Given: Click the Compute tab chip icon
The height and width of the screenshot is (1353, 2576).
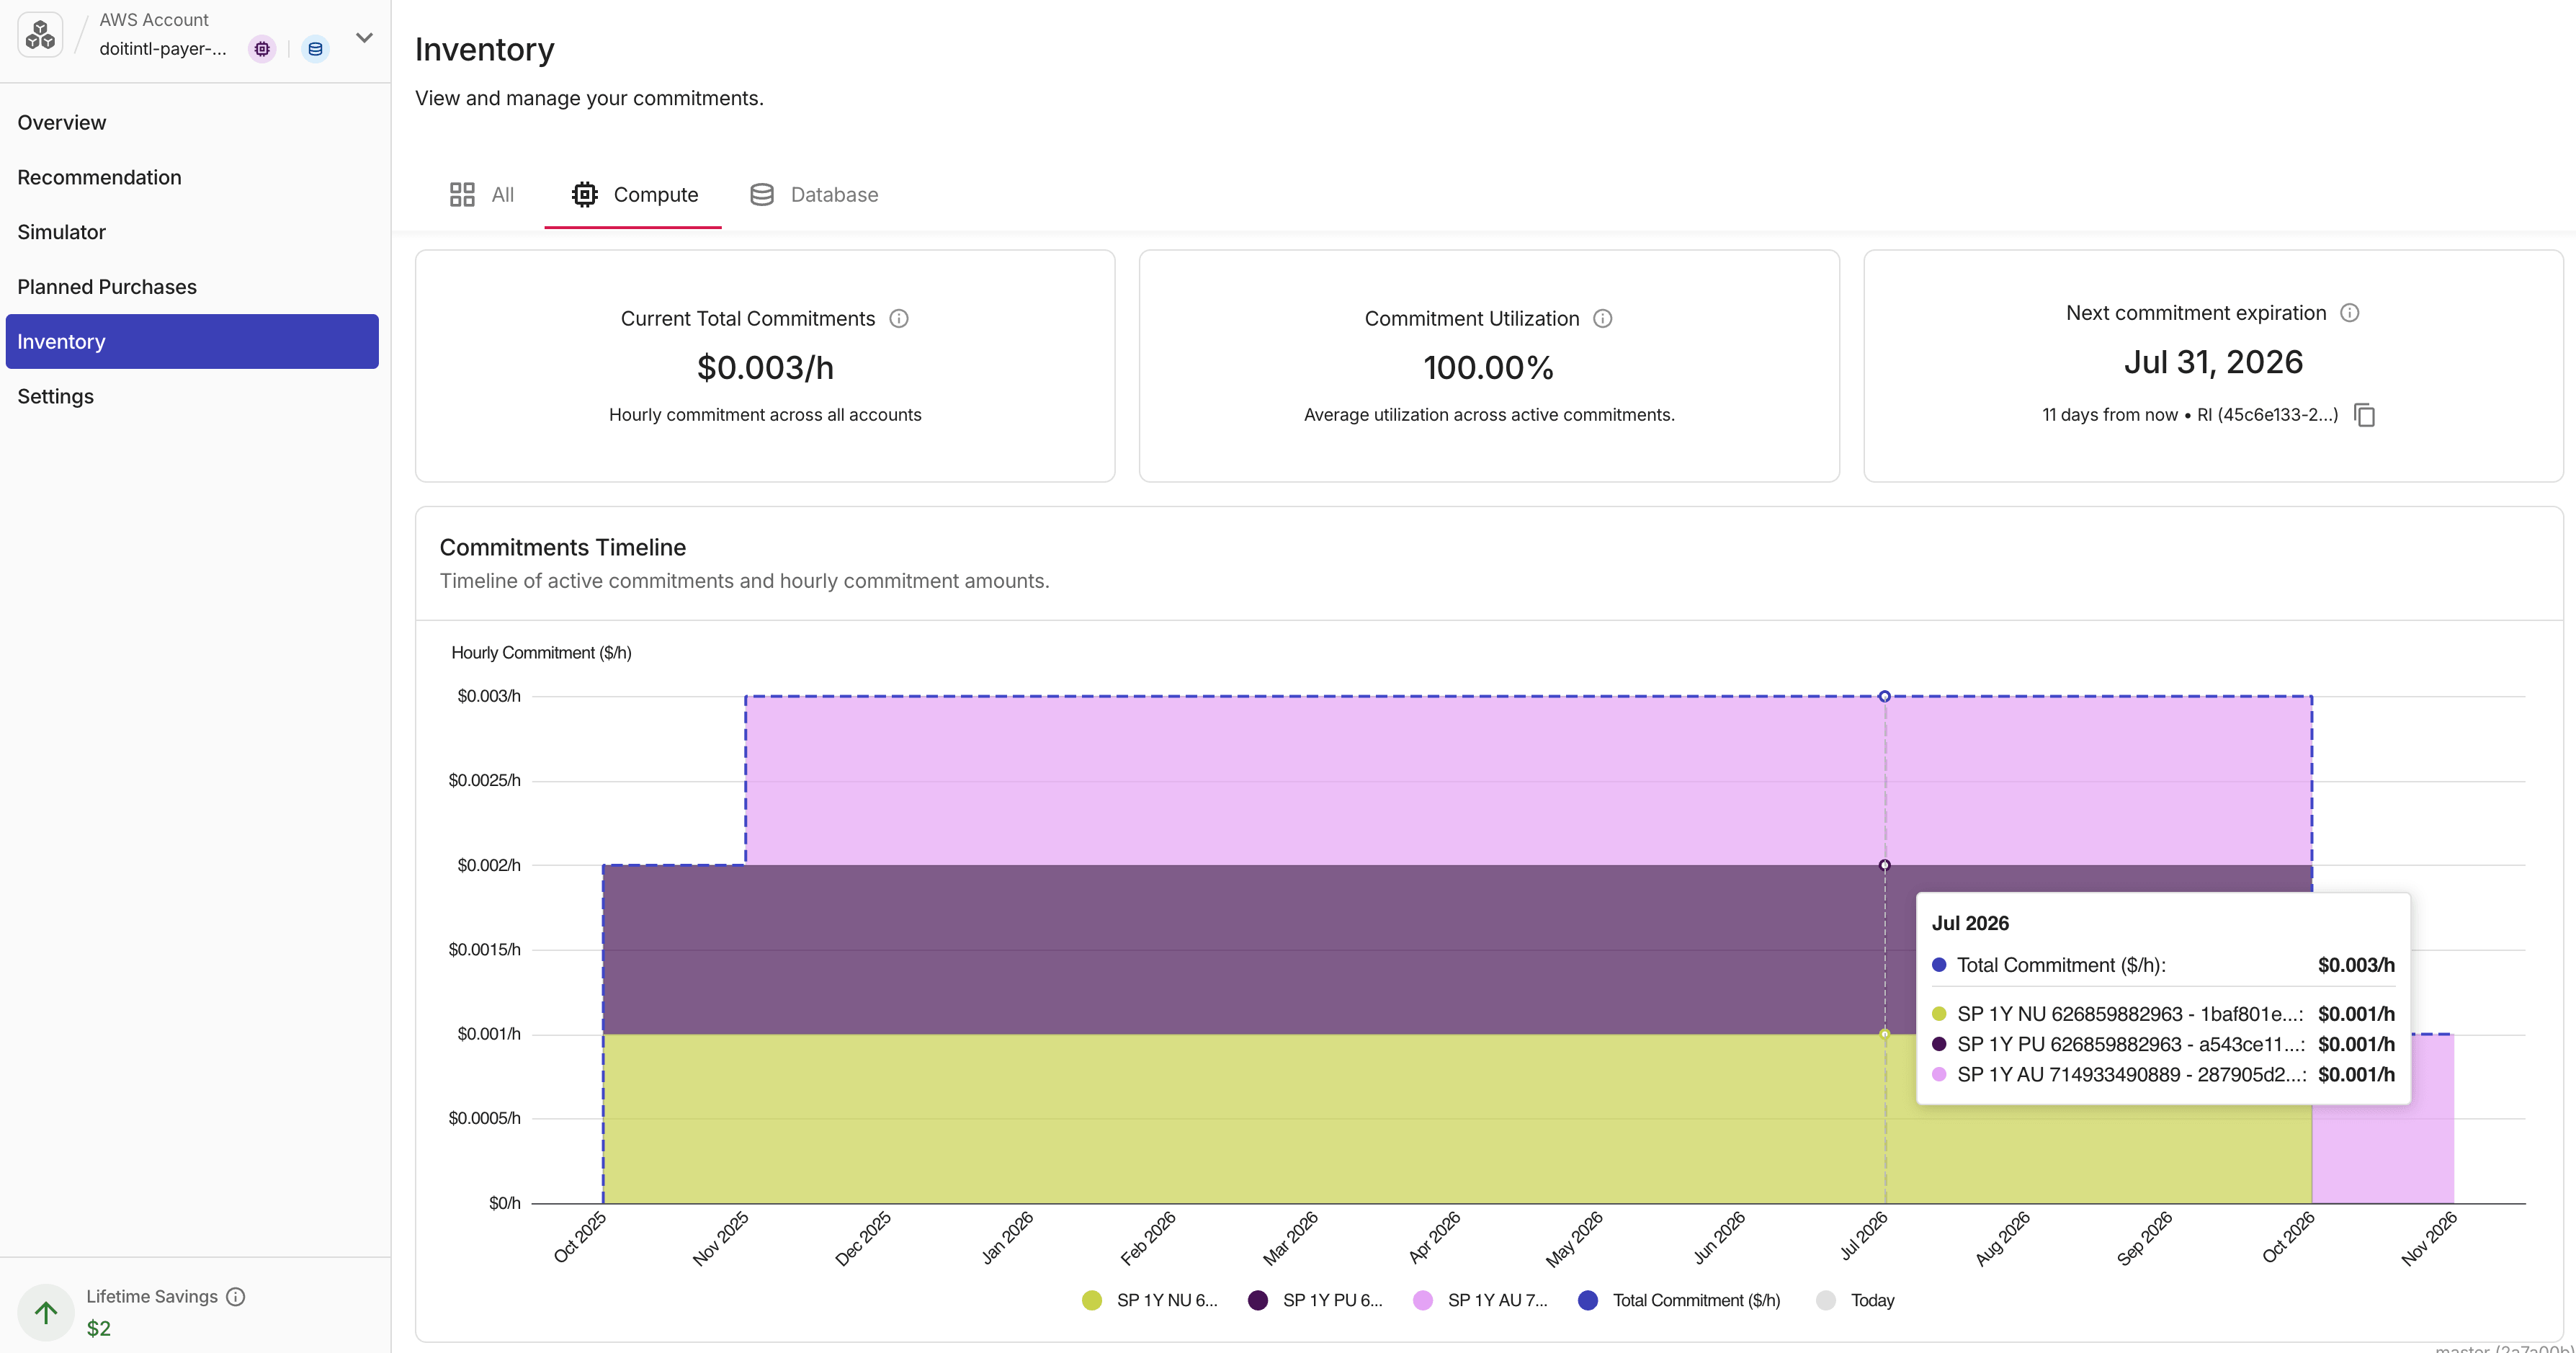Looking at the screenshot, I should coord(585,195).
